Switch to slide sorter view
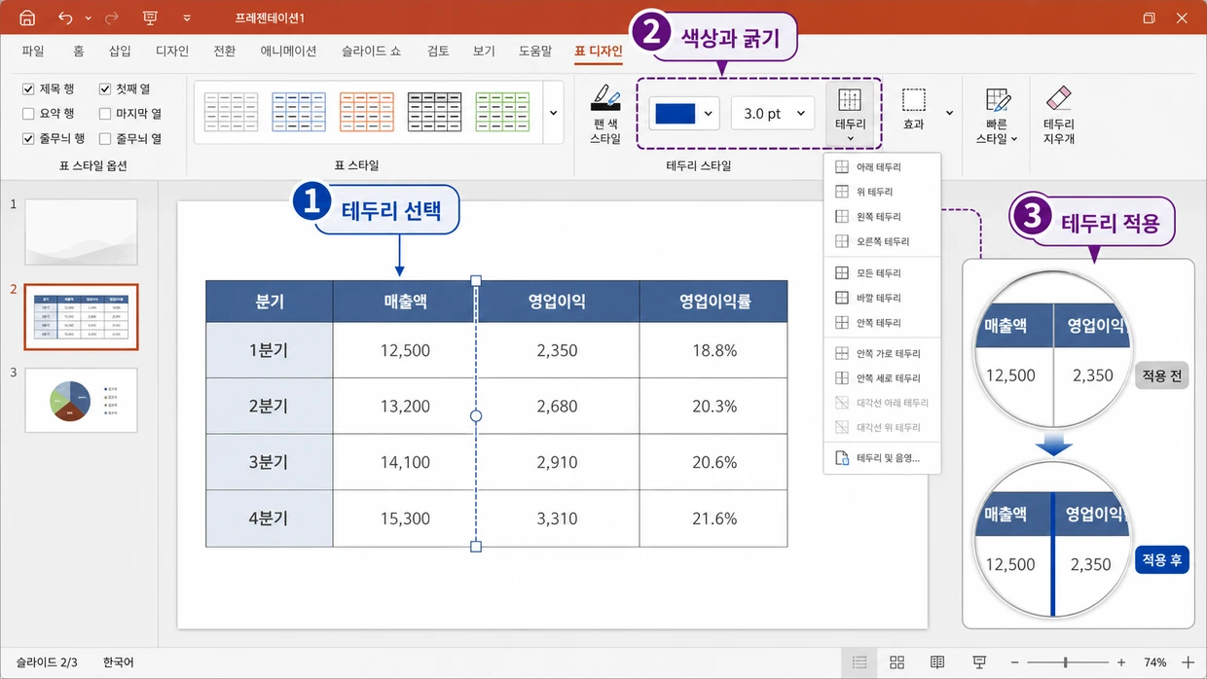Image resolution: width=1207 pixels, height=679 pixels. (897, 662)
